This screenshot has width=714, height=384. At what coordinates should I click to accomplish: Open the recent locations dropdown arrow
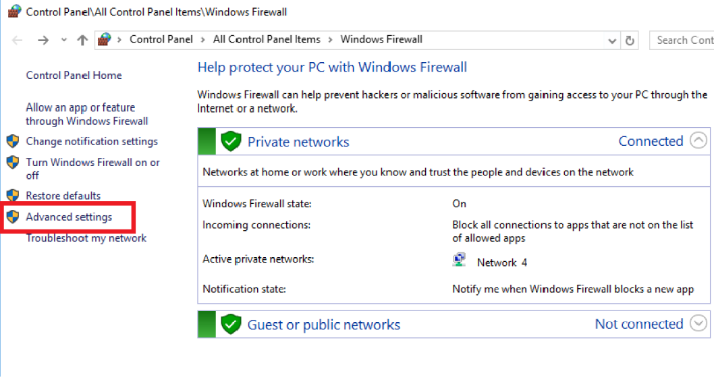pyautogui.click(x=63, y=40)
